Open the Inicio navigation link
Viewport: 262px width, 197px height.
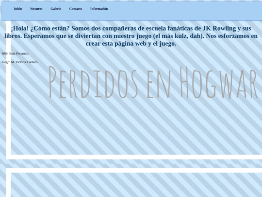pos(18,9)
